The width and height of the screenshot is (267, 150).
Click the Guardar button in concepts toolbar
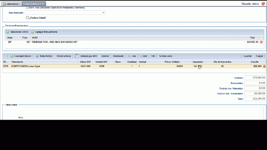coord(248,56)
